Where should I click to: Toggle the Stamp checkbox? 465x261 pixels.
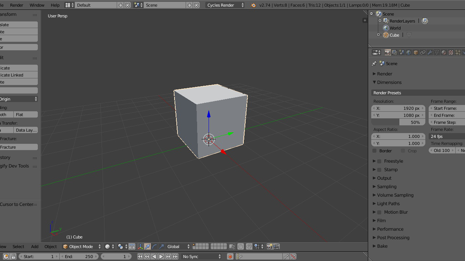379,169
